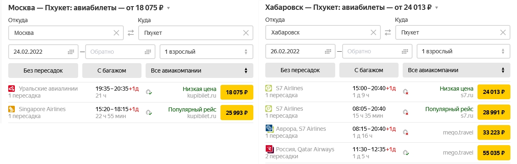Click the Россия, Qatar Airways logo
Image resolution: width=517 pixels, height=164 pixels.
[x=270, y=149]
